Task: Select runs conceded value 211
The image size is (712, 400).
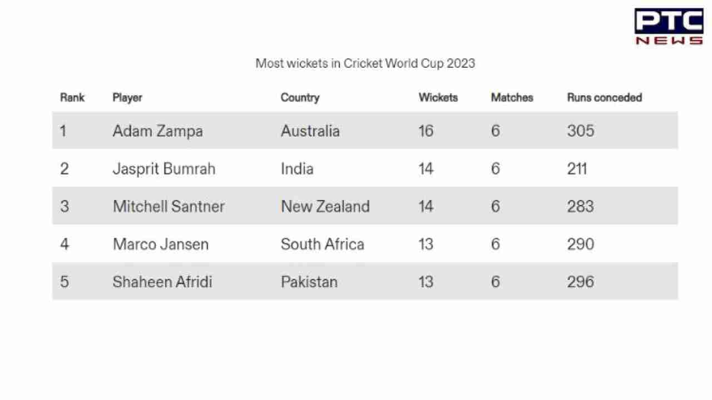Action: tap(577, 169)
